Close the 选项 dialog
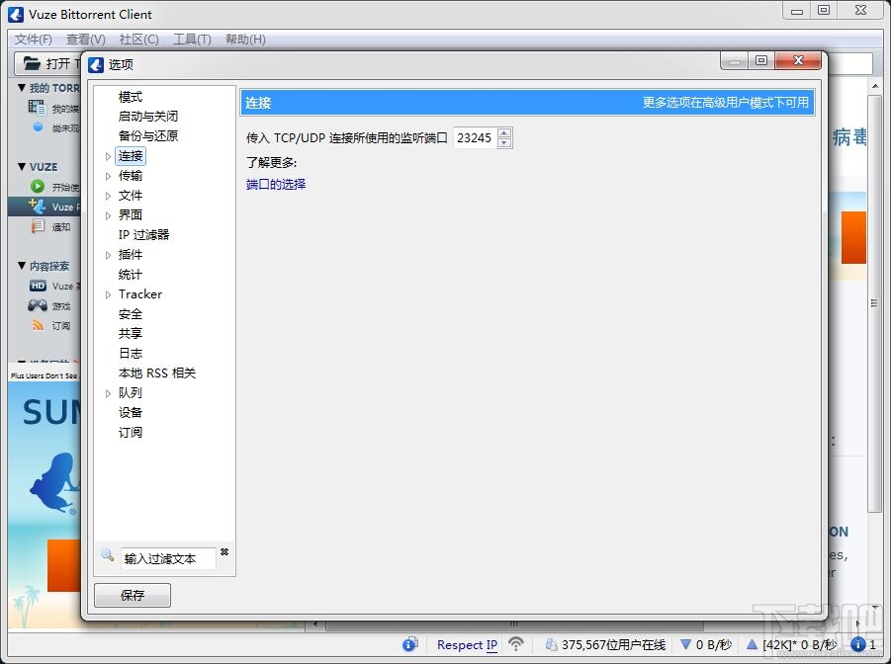891x664 pixels. click(x=798, y=61)
